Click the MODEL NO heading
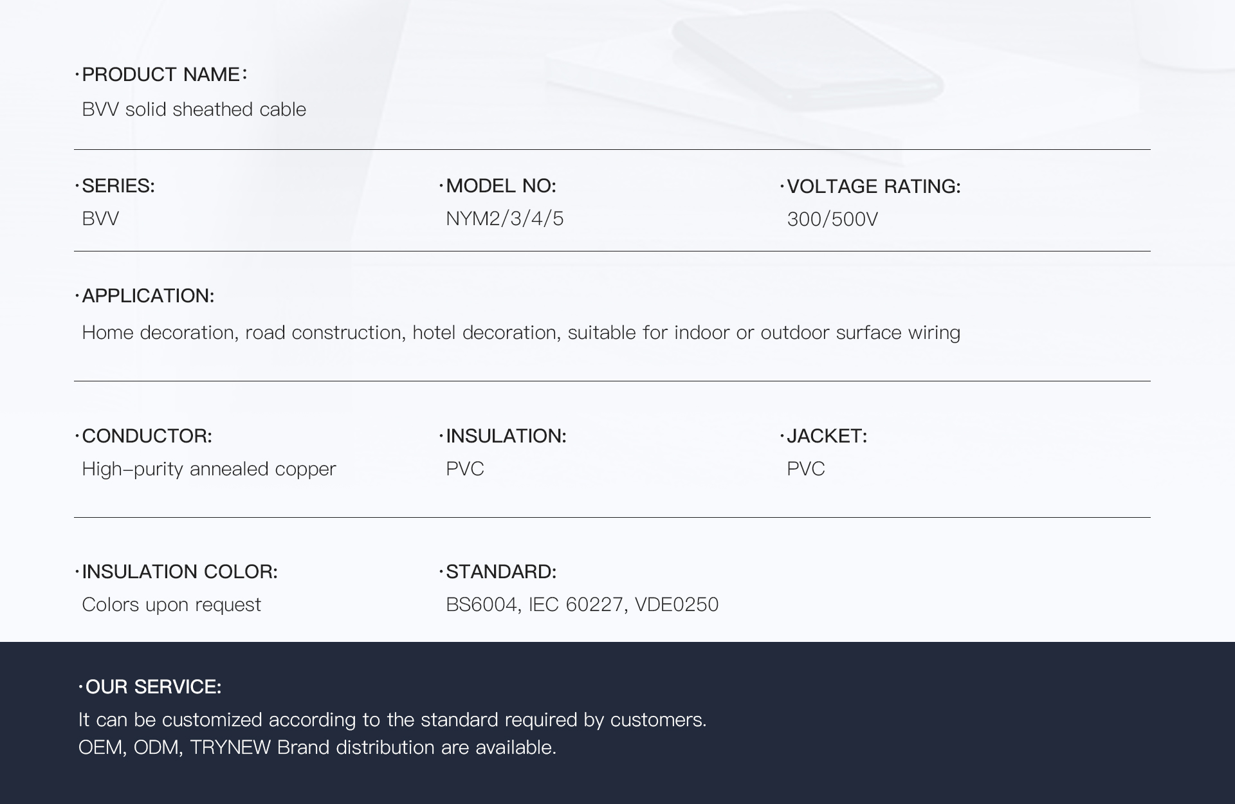The height and width of the screenshot is (804, 1235). [x=497, y=186]
